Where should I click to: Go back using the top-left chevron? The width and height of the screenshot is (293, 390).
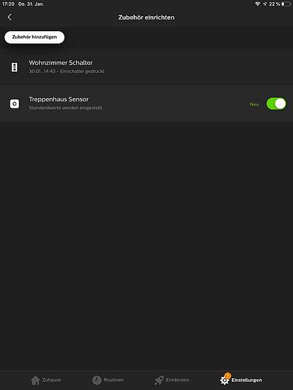click(10, 17)
